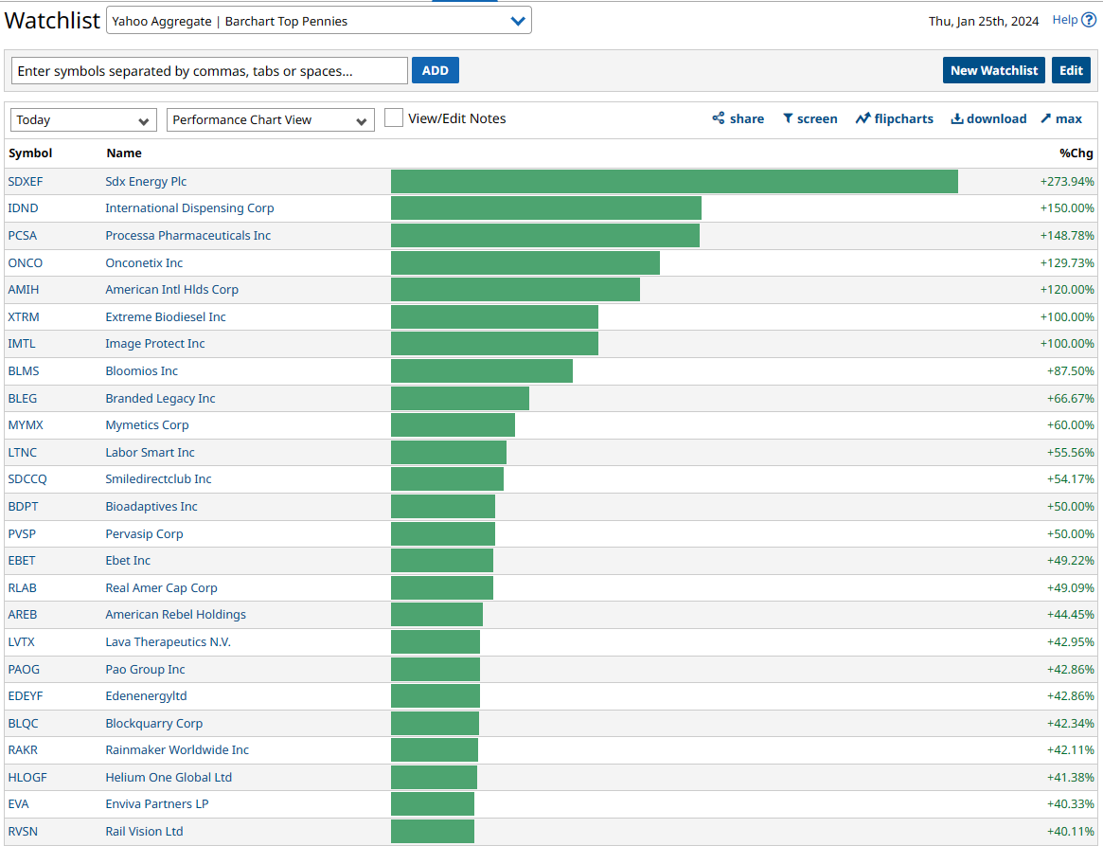Viewport: 1103px width, 846px height.
Task: Open the ONCO symbol link
Action: [x=26, y=263]
